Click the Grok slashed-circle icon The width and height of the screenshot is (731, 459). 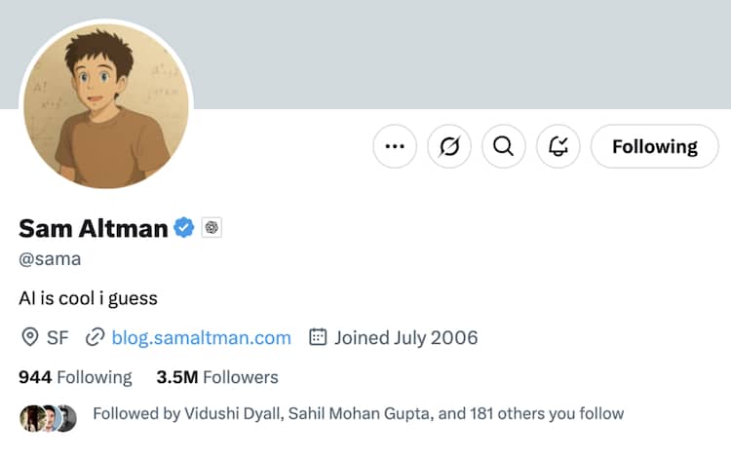449,146
